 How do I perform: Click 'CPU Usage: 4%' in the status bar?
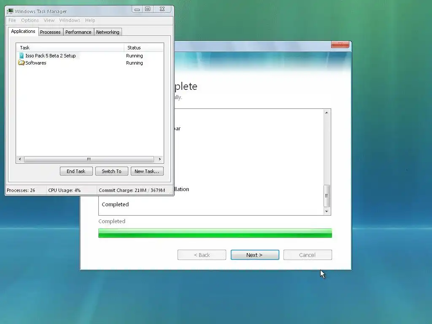tap(64, 190)
